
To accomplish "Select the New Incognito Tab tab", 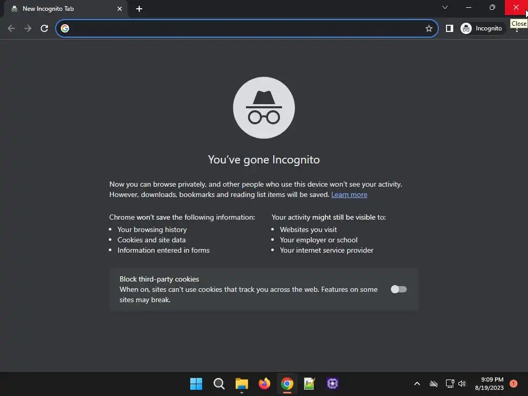I will click(66, 9).
